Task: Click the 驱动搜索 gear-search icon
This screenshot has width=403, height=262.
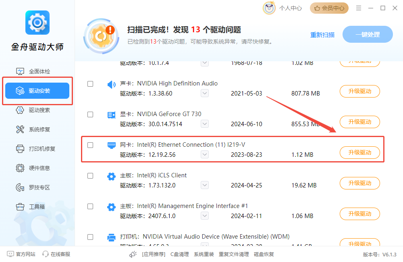Action: (x=20, y=110)
